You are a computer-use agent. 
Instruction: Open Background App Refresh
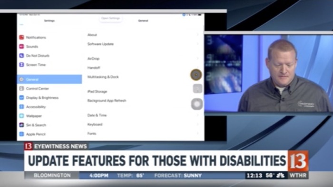pyautogui.click(x=143, y=100)
